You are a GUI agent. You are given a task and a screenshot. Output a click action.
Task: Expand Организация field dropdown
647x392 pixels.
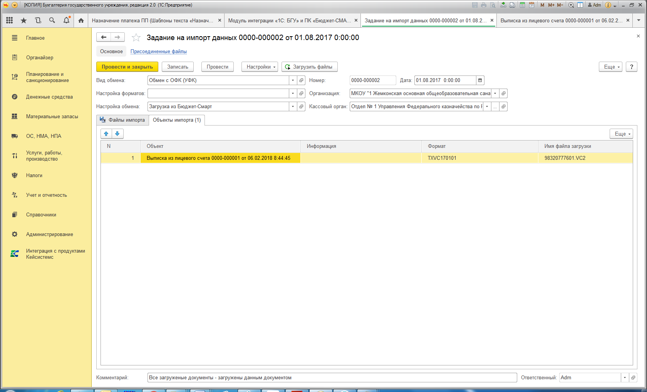495,94
